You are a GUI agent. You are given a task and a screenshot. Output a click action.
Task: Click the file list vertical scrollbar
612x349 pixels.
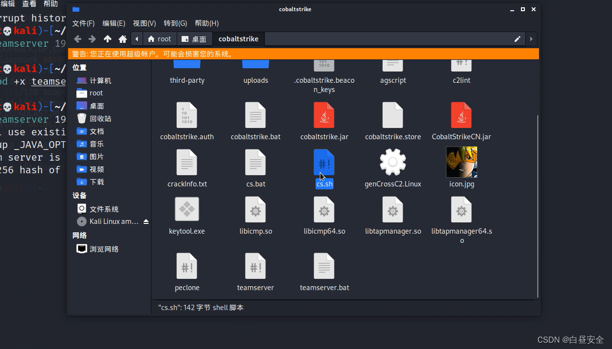coord(538,205)
